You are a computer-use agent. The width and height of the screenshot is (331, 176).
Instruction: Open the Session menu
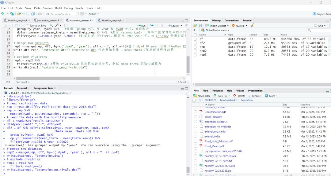point(48,8)
